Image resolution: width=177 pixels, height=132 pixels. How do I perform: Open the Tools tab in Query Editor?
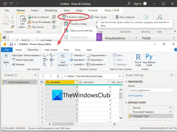coord(78,50)
